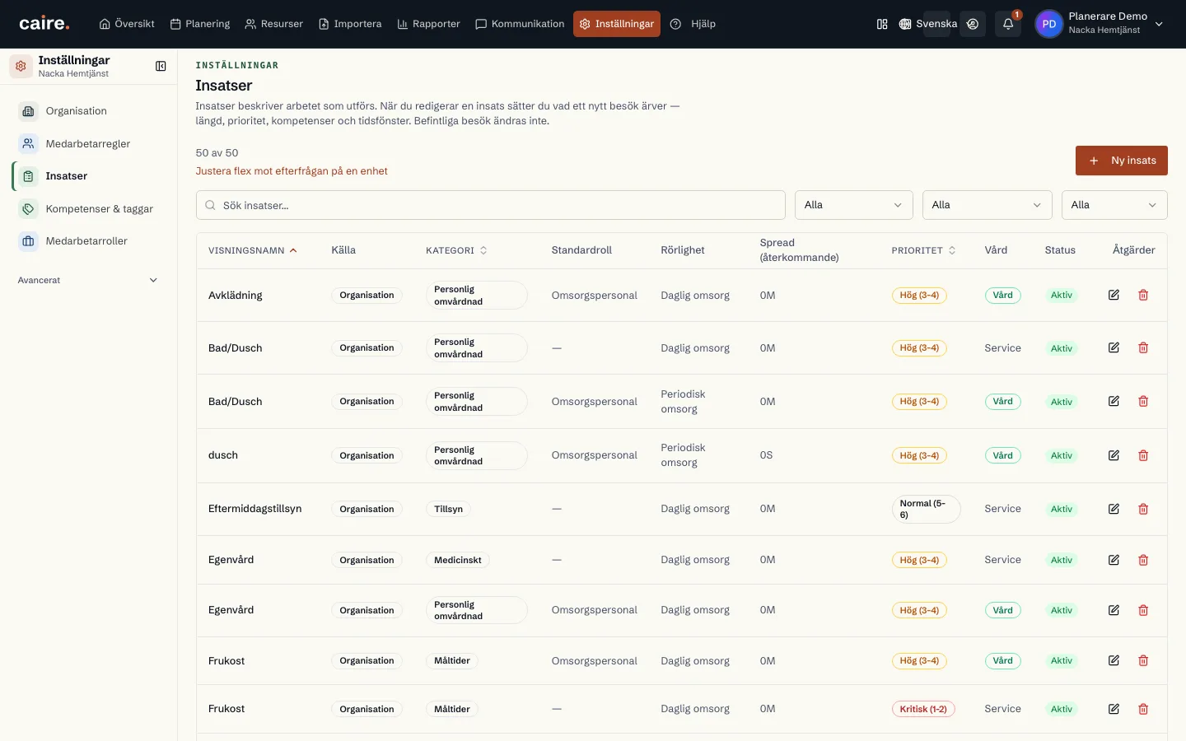Select Organisation in settings sidebar

[88, 111]
